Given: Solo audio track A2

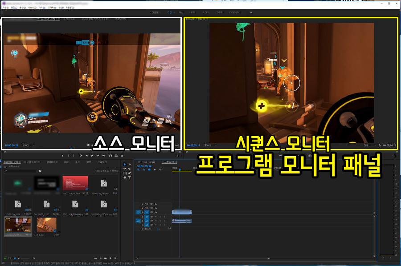Looking at the screenshot, I should pyautogui.click(x=160, y=221).
